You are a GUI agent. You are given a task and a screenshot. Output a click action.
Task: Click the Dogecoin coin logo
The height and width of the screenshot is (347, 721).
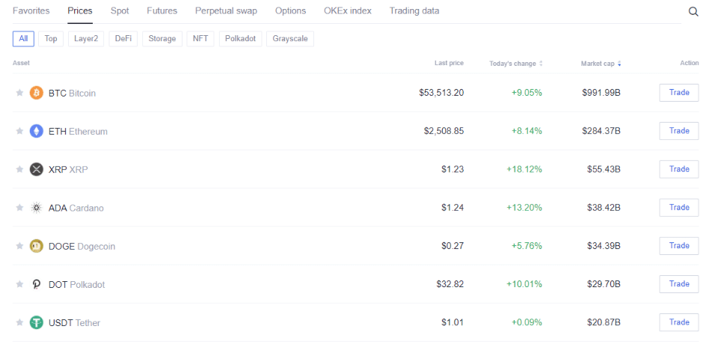tap(36, 246)
